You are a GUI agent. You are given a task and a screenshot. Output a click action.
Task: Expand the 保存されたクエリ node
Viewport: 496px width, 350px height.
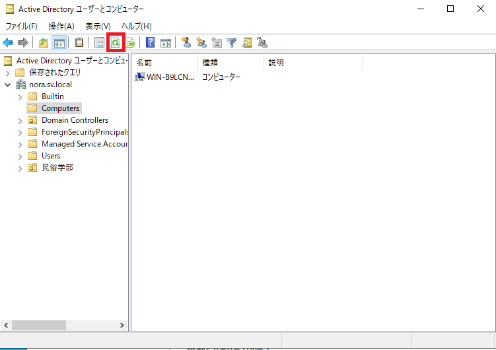tap(8, 73)
